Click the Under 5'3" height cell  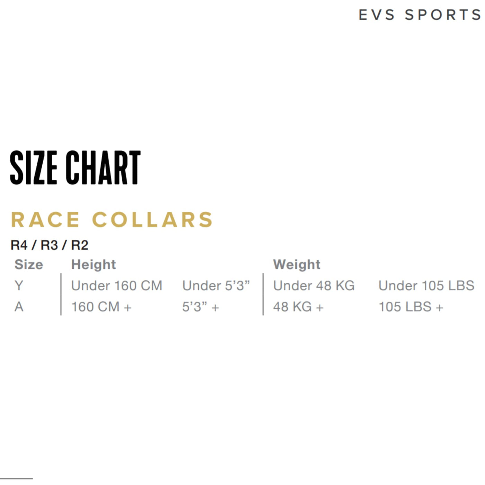(216, 286)
